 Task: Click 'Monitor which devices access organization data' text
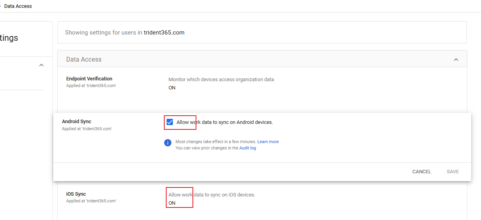tap(221, 80)
